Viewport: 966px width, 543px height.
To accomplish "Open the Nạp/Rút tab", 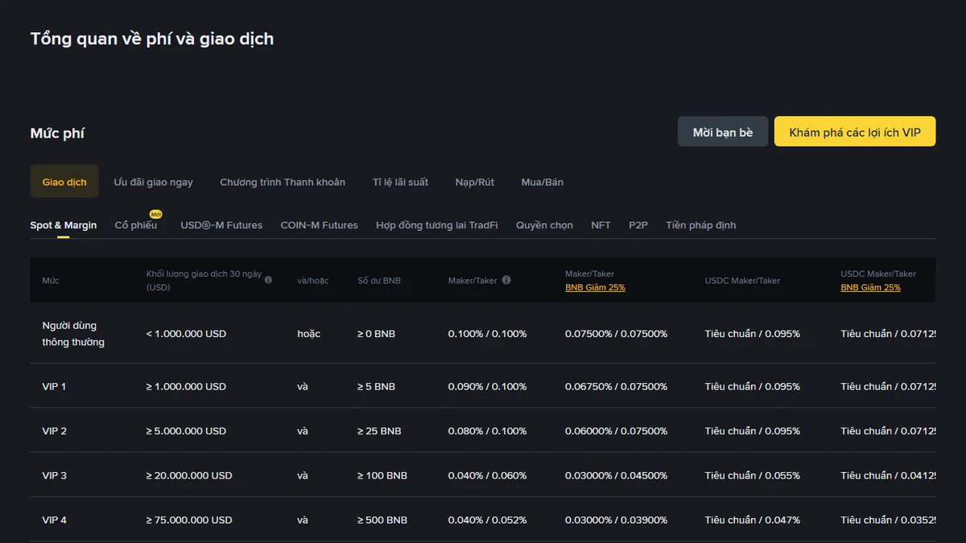I will [475, 182].
